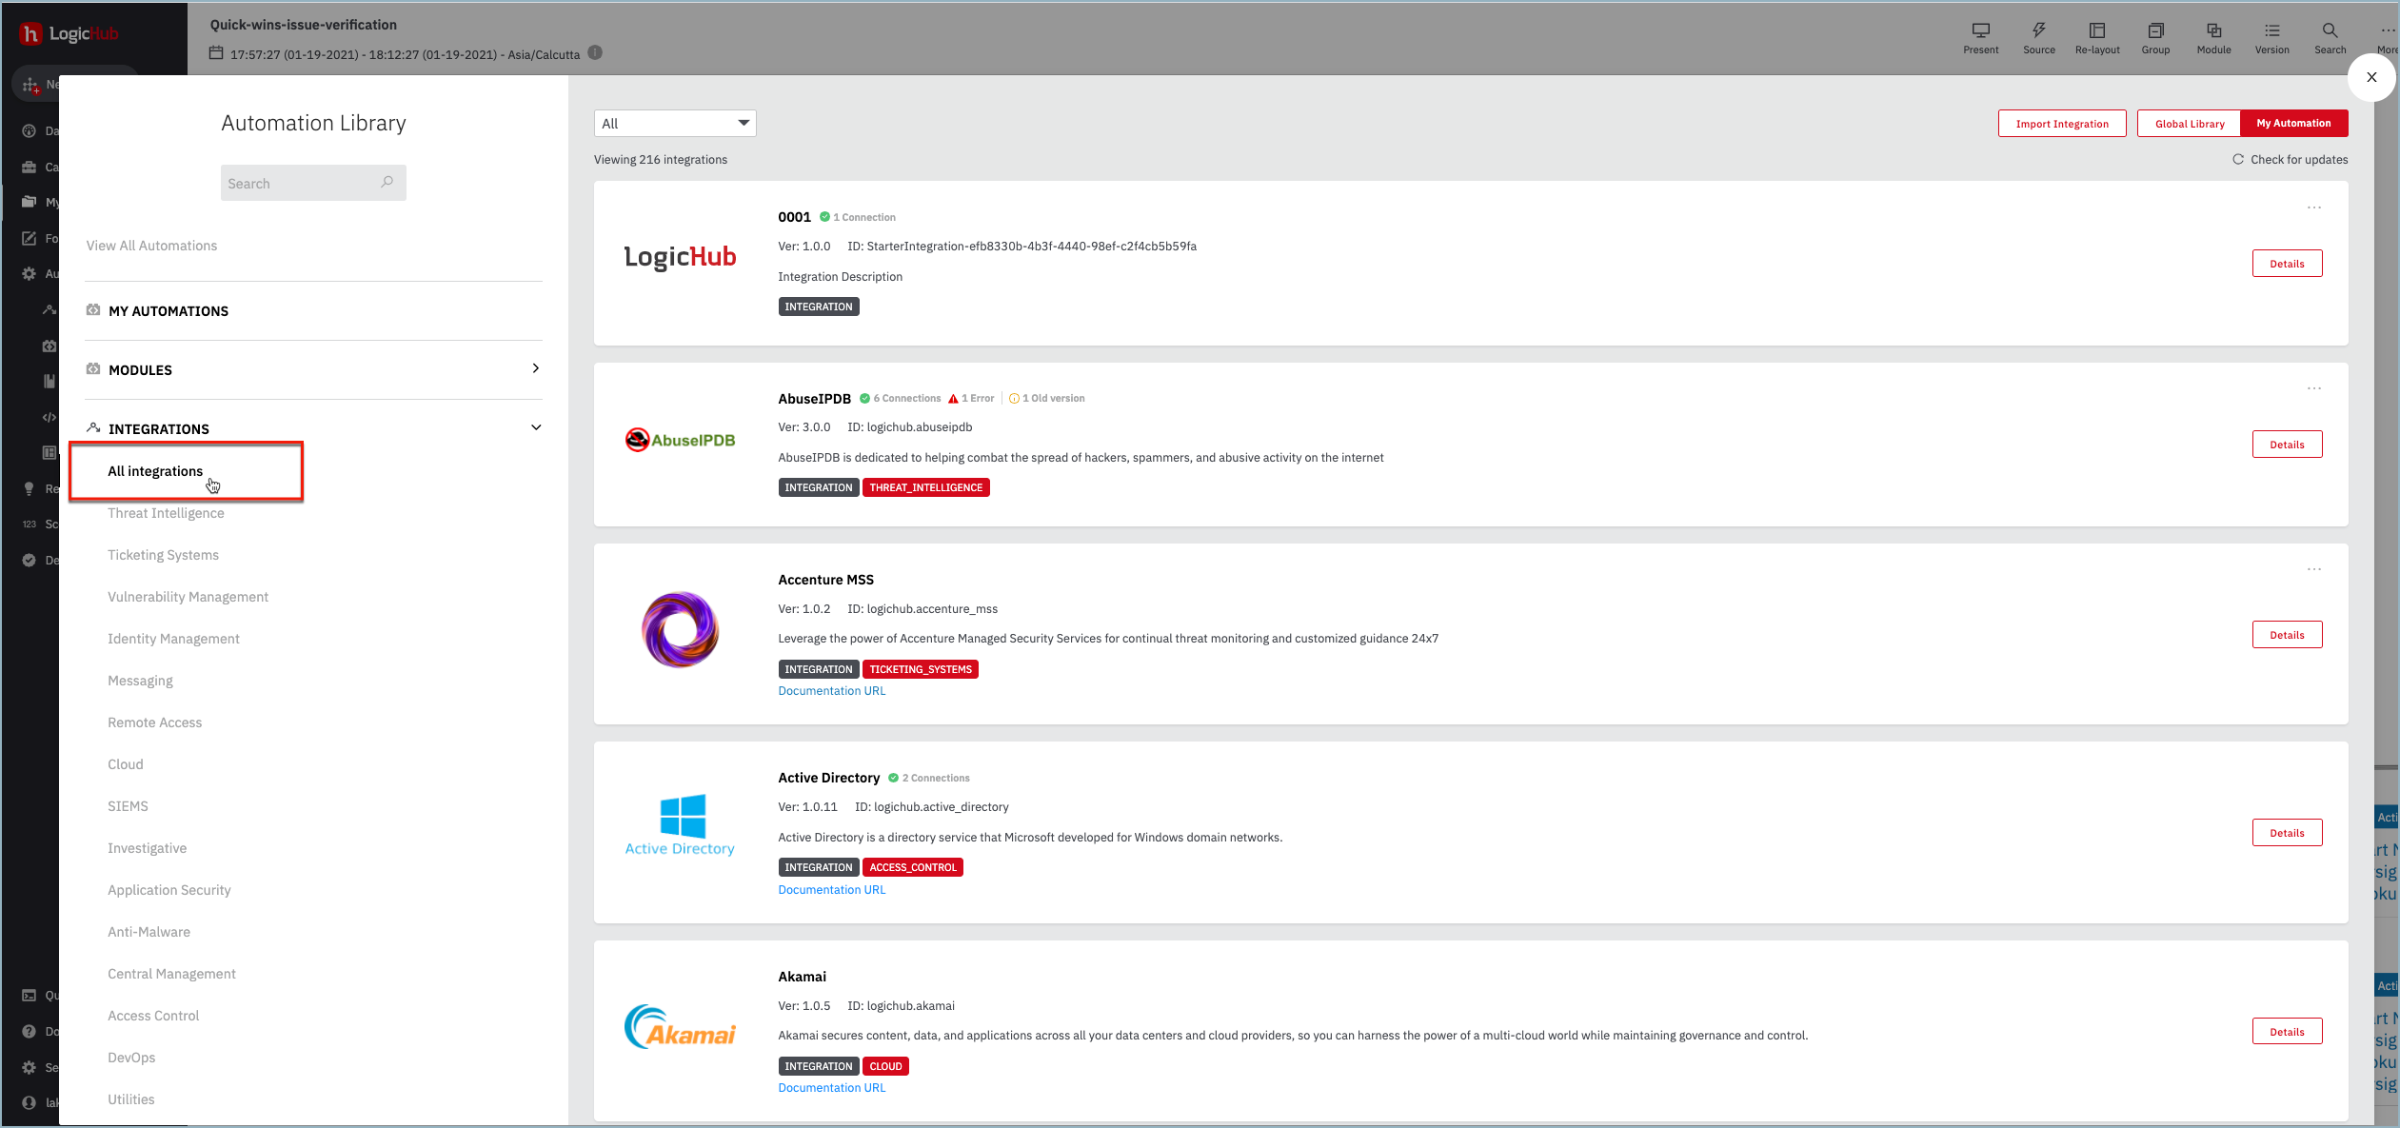Select Threat Intelligence category
This screenshot has height=1128, width=2400.
(166, 513)
